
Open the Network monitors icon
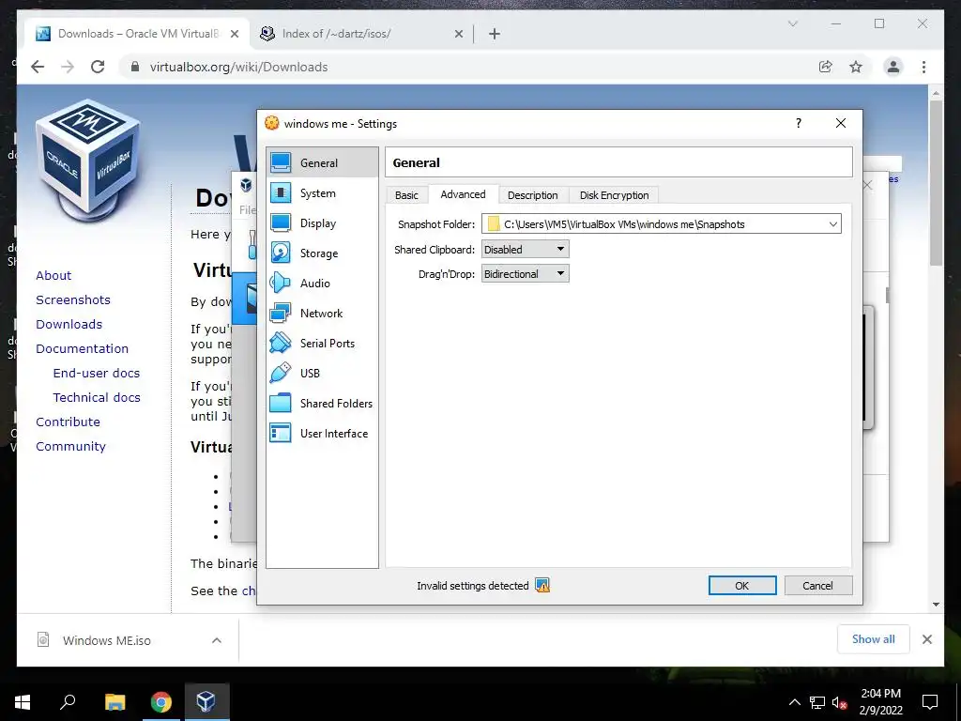[281, 313]
